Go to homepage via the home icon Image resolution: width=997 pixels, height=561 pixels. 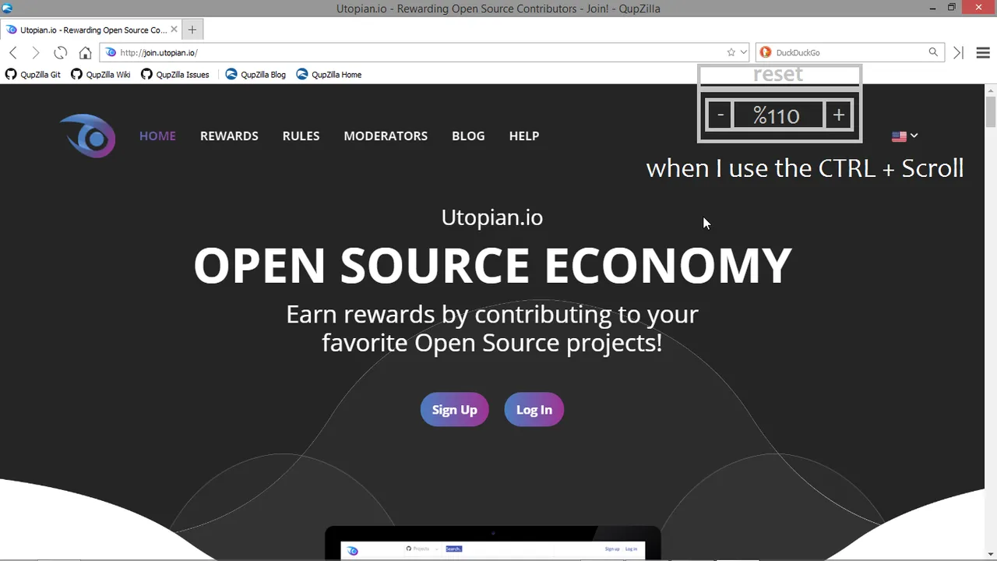tap(85, 52)
